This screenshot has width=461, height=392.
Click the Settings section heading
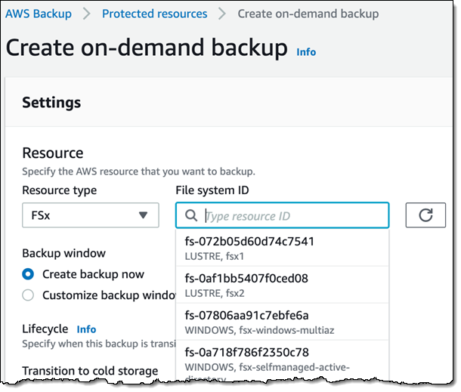pyautogui.click(x=51, y=102)
